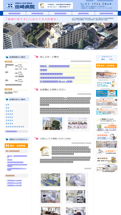The width and height of the screenshot is (121, 215).
Task: Set text size to 標準
Action: tap(103, 59)
